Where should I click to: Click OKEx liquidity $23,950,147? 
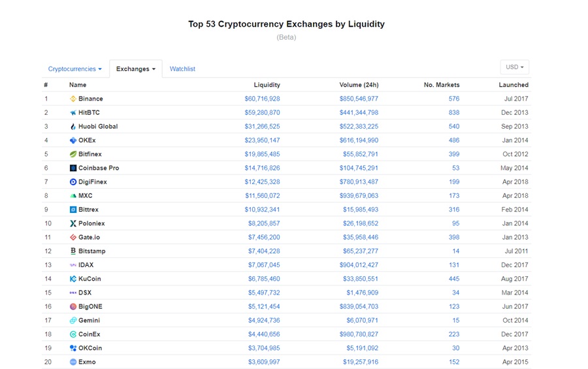point(262,140)
